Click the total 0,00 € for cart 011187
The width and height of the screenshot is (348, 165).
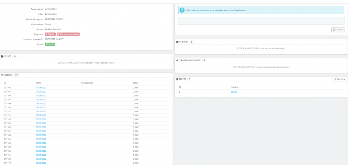136,131
